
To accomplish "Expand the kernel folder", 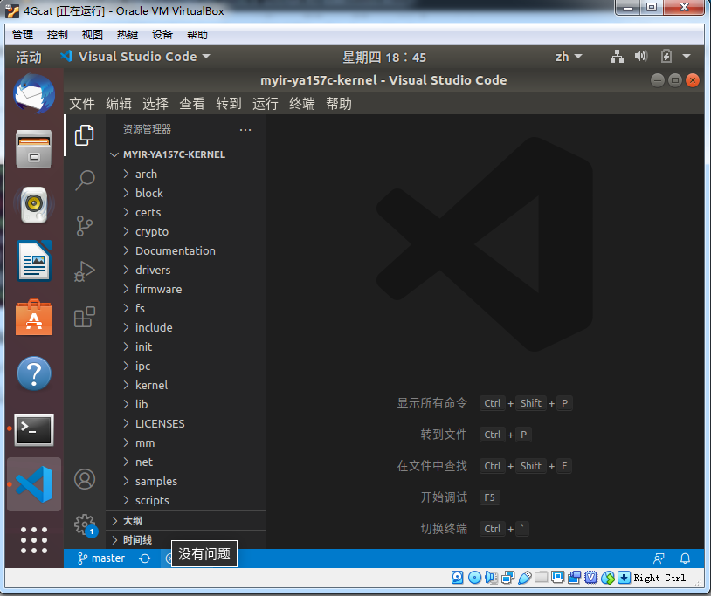I will tap(186, 385).
